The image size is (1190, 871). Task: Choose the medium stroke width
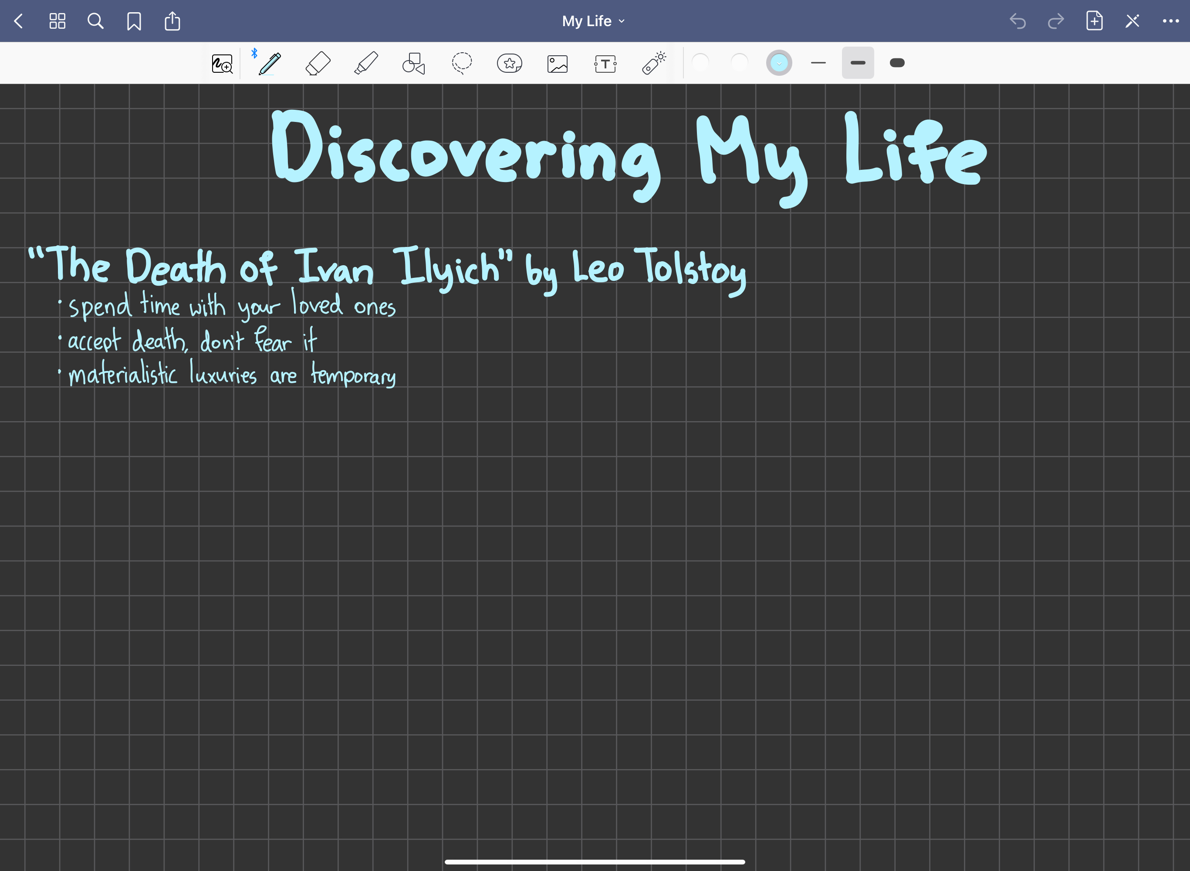(858, 63)
